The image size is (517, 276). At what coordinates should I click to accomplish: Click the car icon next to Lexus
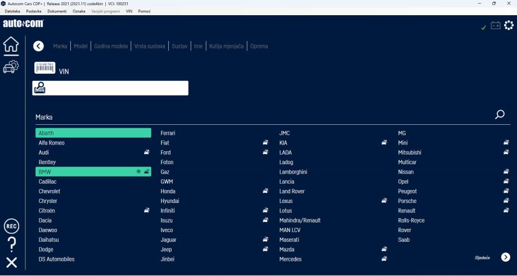tap(384, 200)
